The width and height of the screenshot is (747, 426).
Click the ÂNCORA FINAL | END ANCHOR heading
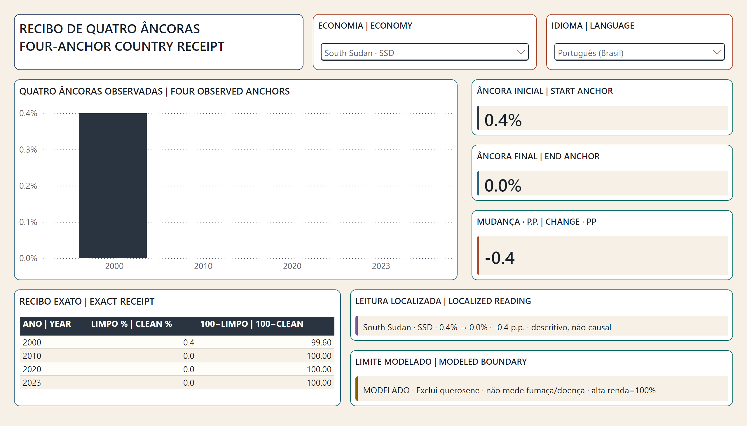click(x=538, y=156)
